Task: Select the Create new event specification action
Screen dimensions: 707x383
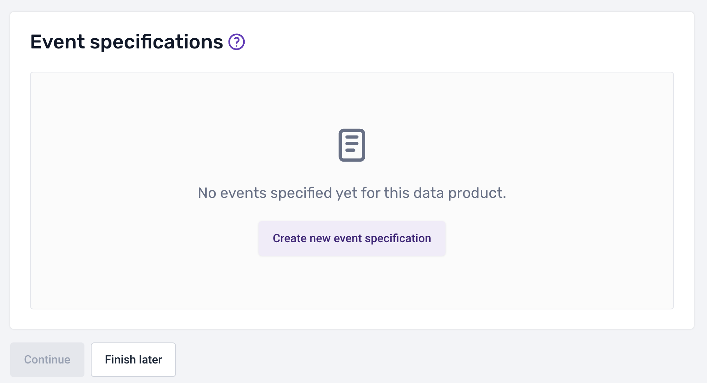Action: coord(352,238)
